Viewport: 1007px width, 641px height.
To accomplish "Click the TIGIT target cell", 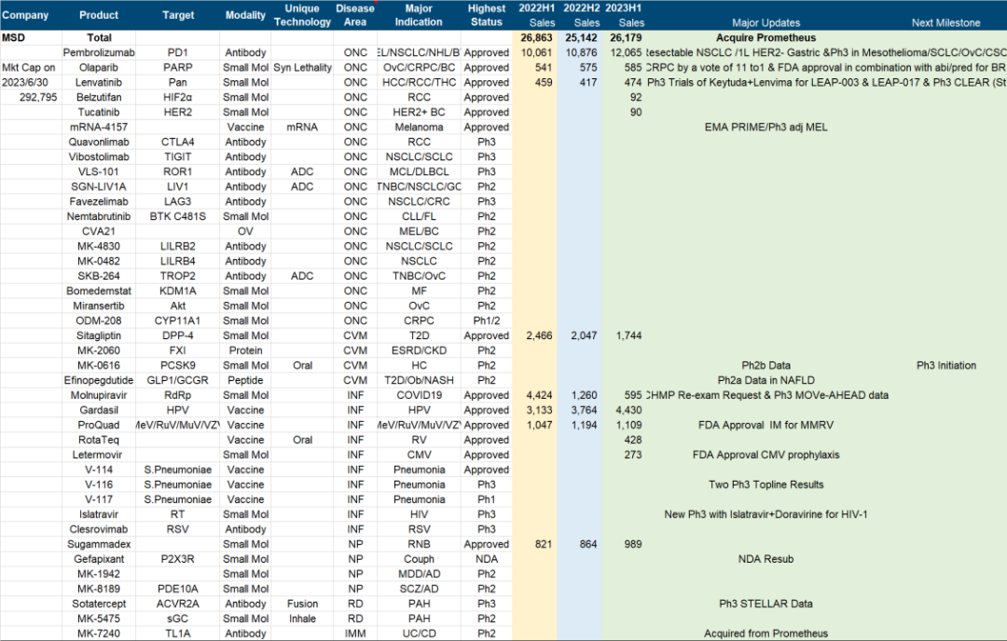I will 178,157.
